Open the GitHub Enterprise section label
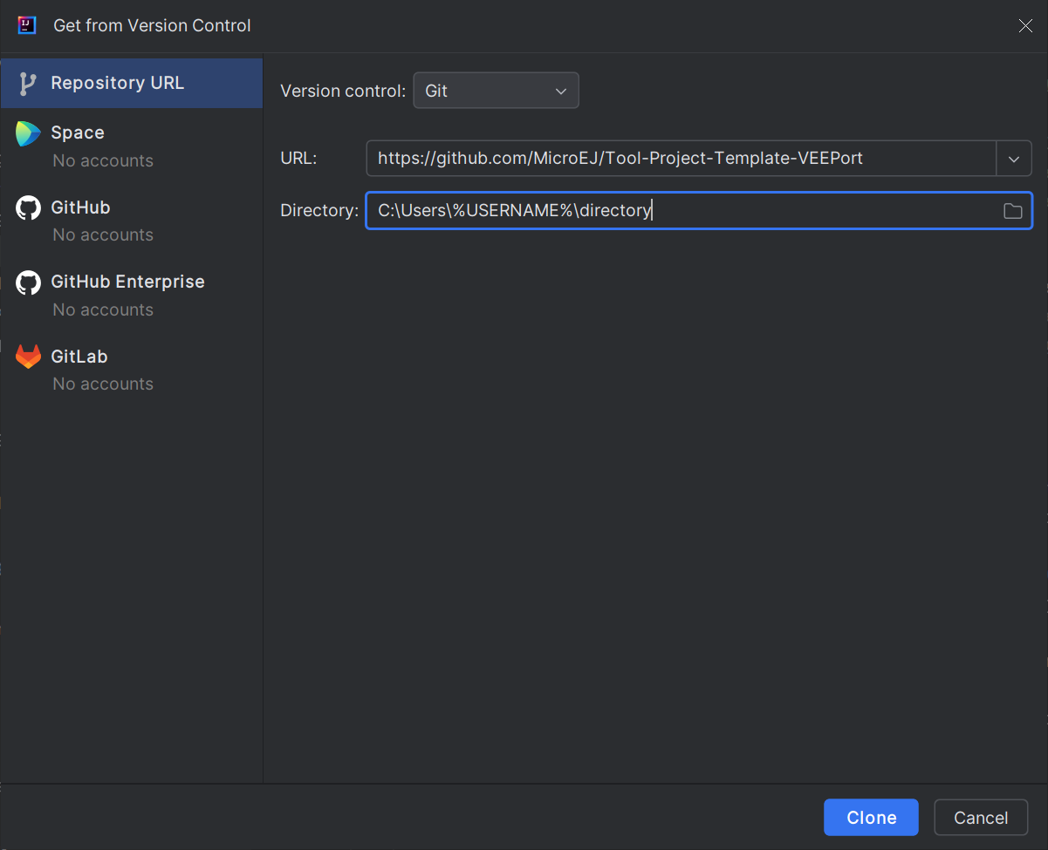The image size is (1048, 850). (127, 282)
